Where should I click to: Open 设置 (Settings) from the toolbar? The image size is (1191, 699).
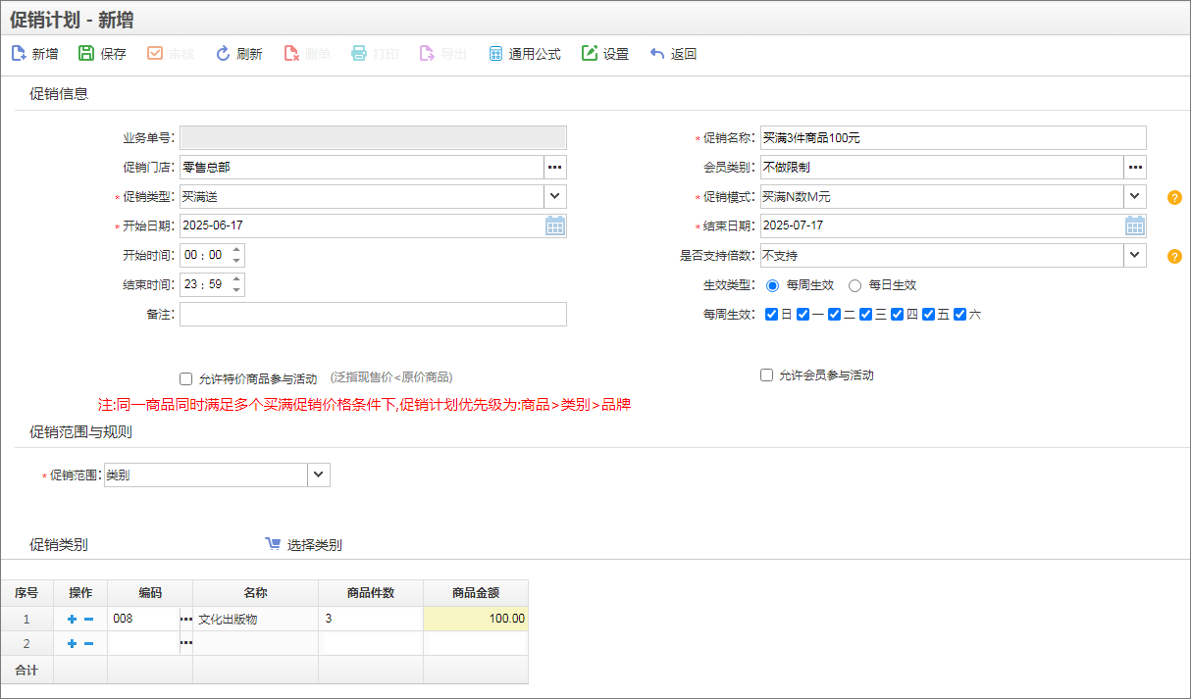605,54
